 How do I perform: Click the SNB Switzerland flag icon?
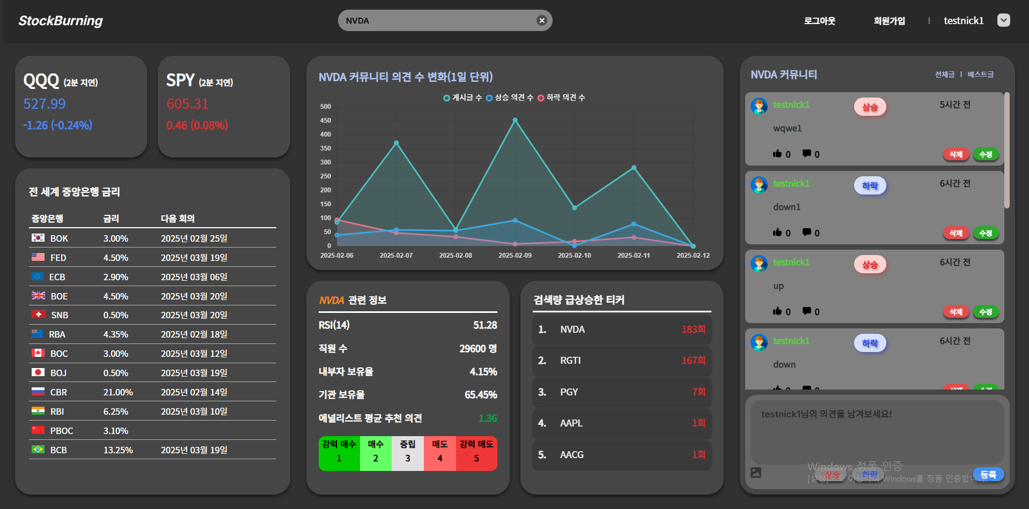pyautogui.click(x=38, y=315)
